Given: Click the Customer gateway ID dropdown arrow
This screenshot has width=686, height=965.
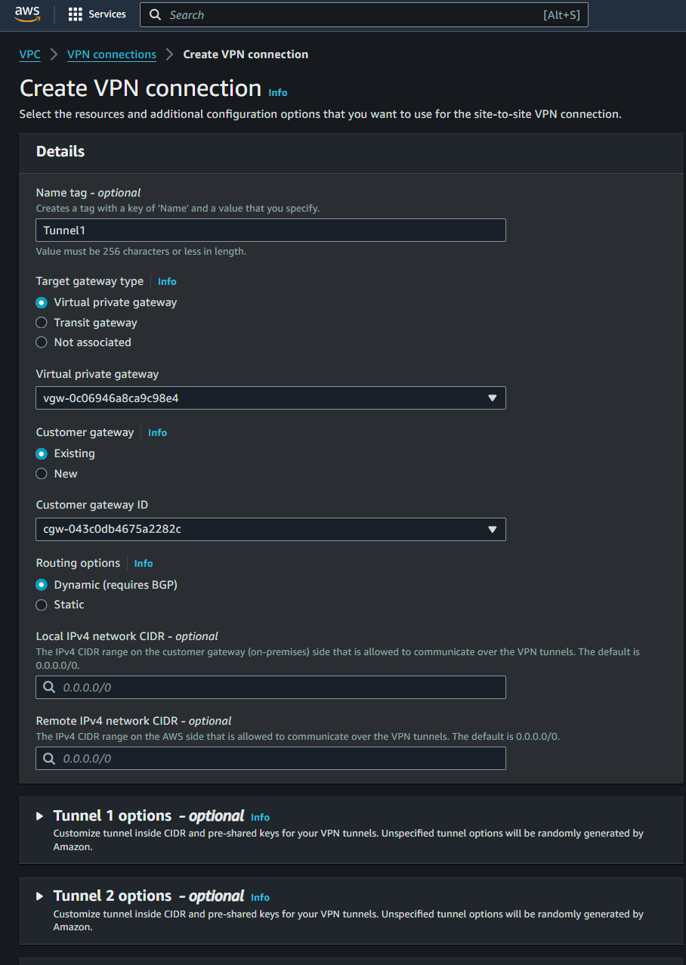Looking at the screenshot, I should pyautogui.click(x=493, y=529).
